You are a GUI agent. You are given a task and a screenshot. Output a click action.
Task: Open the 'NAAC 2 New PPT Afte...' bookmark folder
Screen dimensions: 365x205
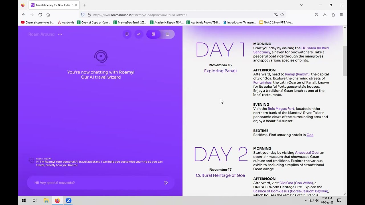click(276, 22)
